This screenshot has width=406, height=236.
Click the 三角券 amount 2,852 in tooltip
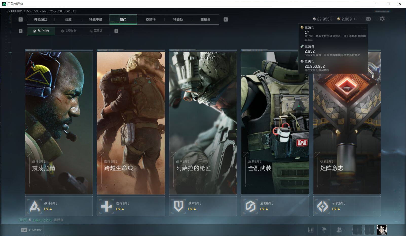[310, 51]
